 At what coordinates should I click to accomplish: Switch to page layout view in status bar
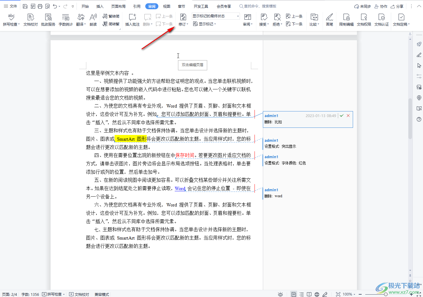(294, 294)
